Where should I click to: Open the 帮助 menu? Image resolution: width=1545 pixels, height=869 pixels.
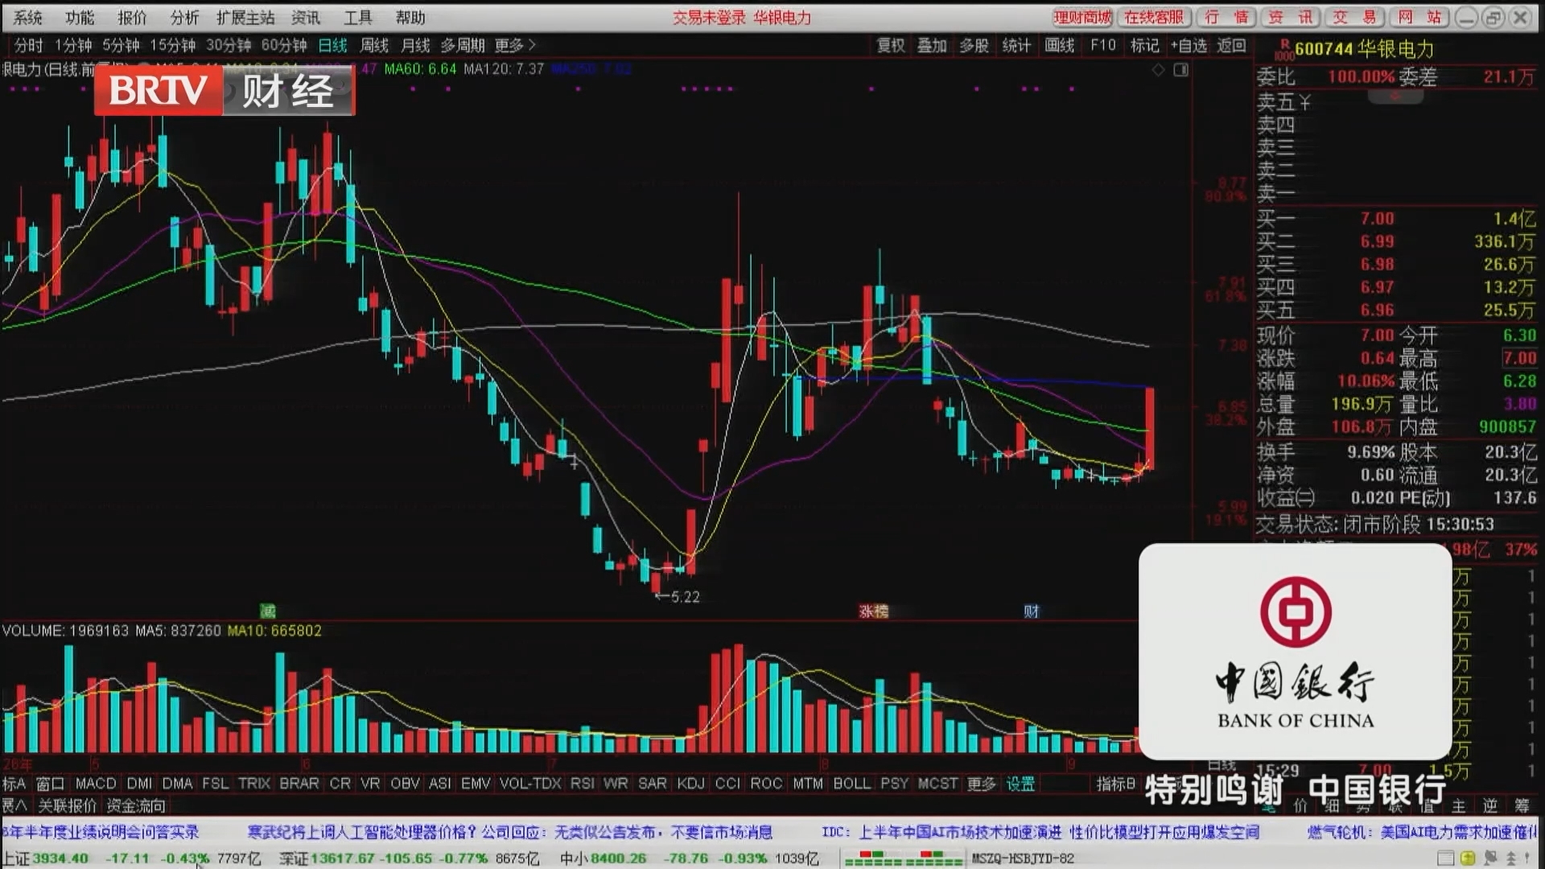[410, 17]
